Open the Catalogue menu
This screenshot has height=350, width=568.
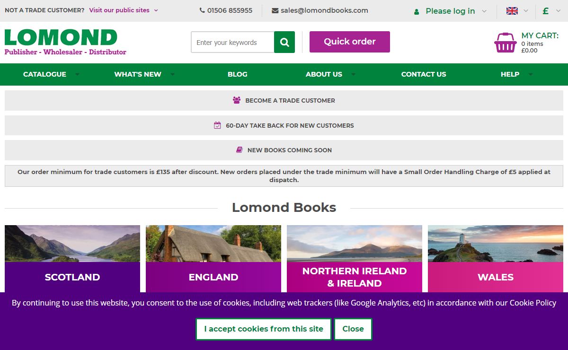tap(44, 74)
